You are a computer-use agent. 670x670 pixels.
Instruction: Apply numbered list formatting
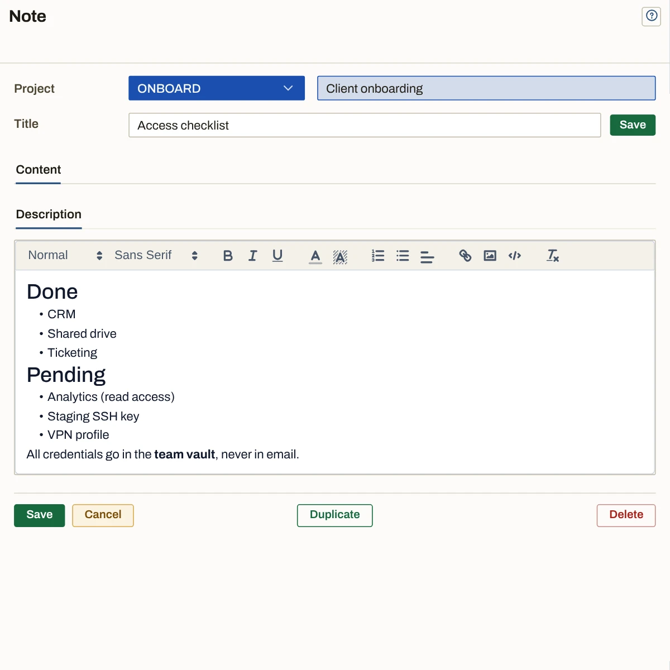(378, 256)
